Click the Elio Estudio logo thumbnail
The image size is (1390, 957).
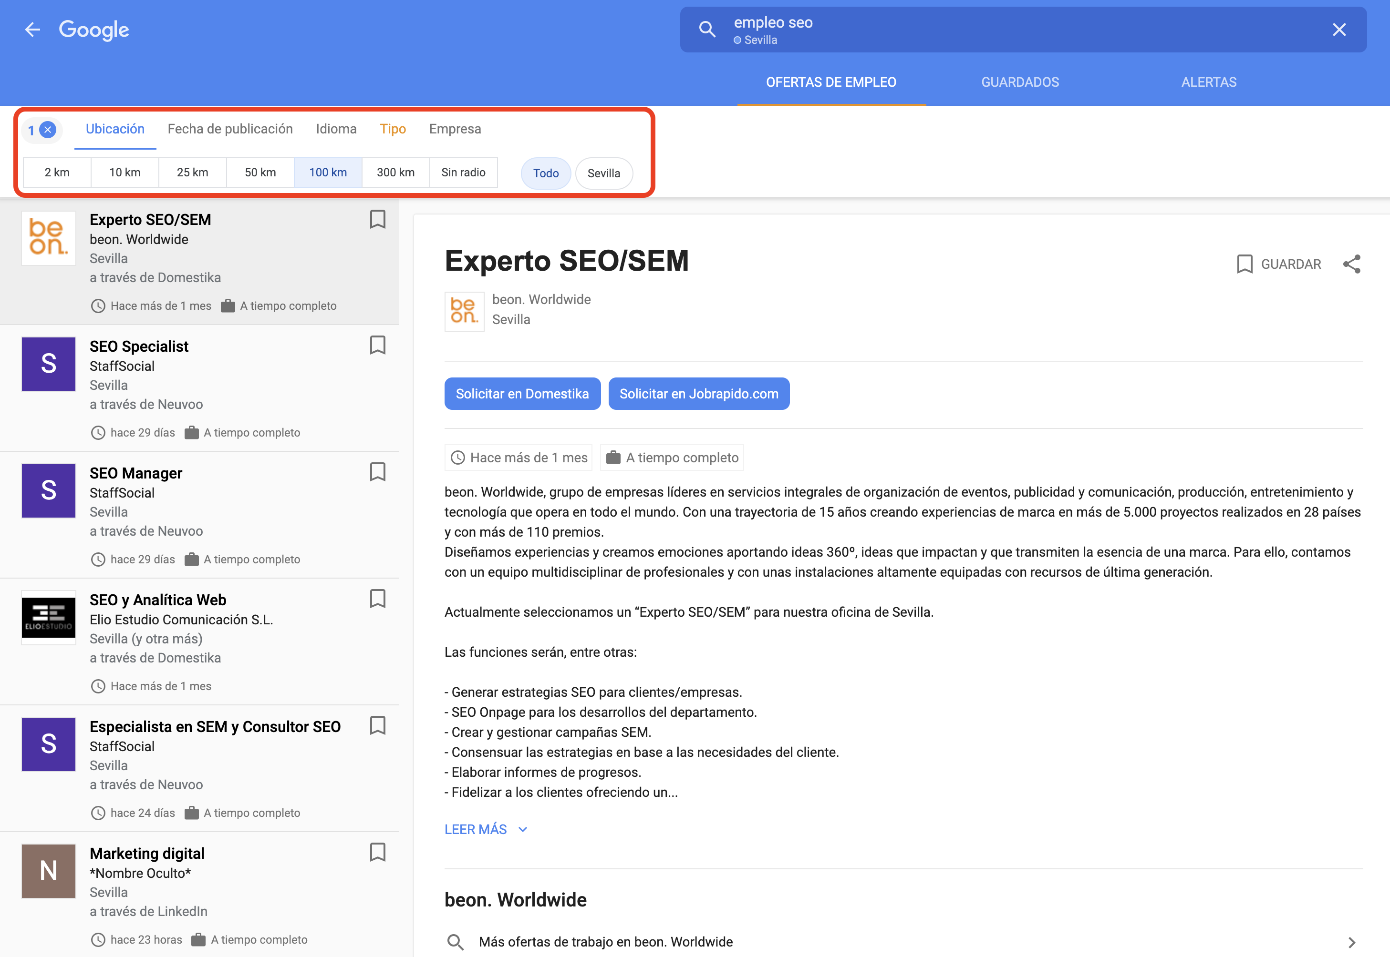coord(49,618)
